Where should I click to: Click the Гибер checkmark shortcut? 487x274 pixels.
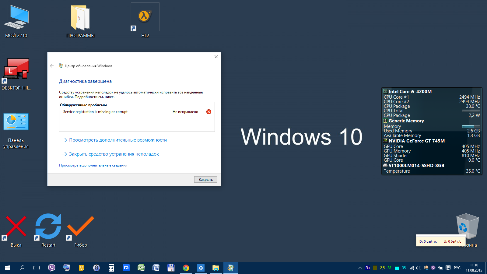[x=80, y=227]
